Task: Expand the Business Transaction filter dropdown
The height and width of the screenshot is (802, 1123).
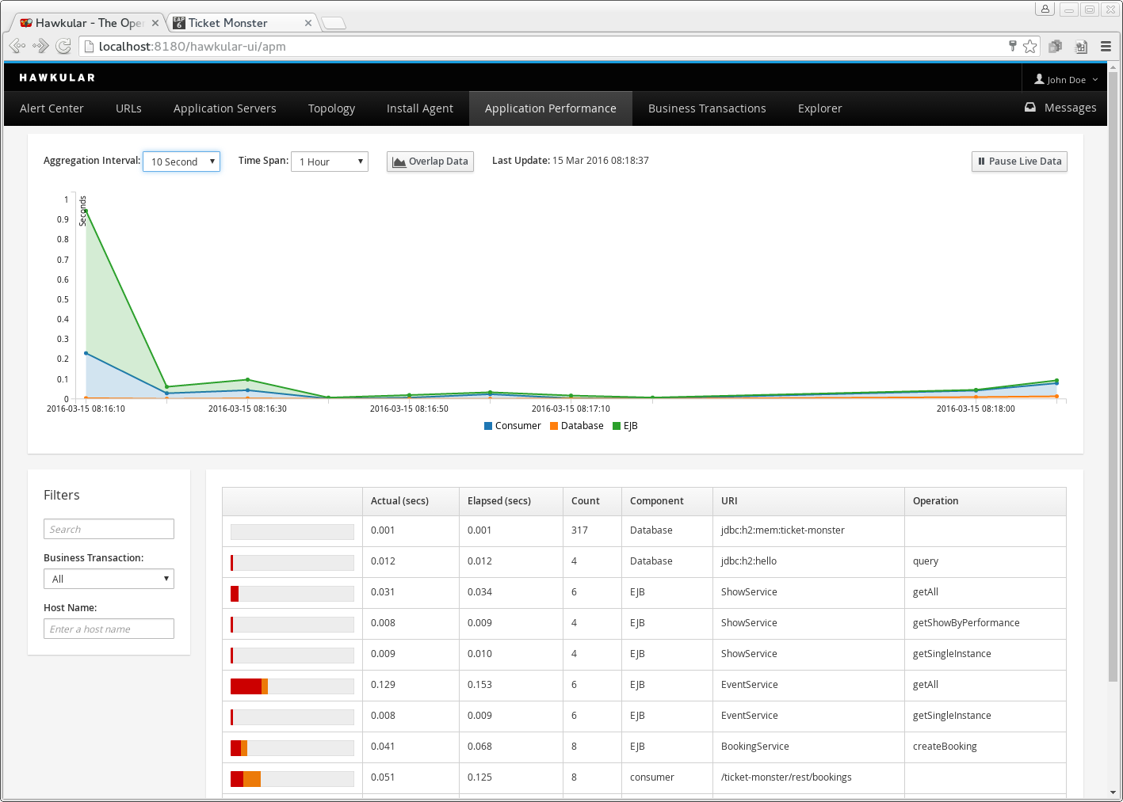Action: click(x=109, y=579)
